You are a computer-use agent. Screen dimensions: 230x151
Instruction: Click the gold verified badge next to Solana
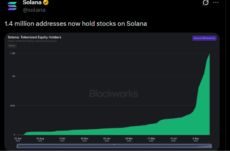coord(46,3)
